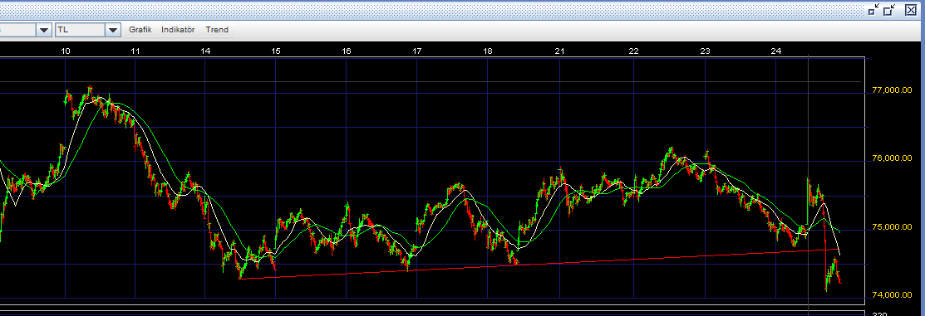This screenshot has height=316, width=925.
Task: Open the Grafik menu
Action: (x=140, y=29)
